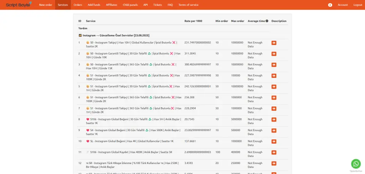Select rate value 311.3045
This screenshot has height=174, width=365.
(x=190, y=53)
